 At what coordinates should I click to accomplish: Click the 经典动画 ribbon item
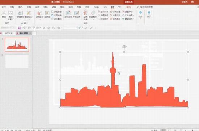click(x=115, y=12)
